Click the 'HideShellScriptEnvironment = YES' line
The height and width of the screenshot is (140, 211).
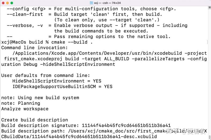click(57, 81)
